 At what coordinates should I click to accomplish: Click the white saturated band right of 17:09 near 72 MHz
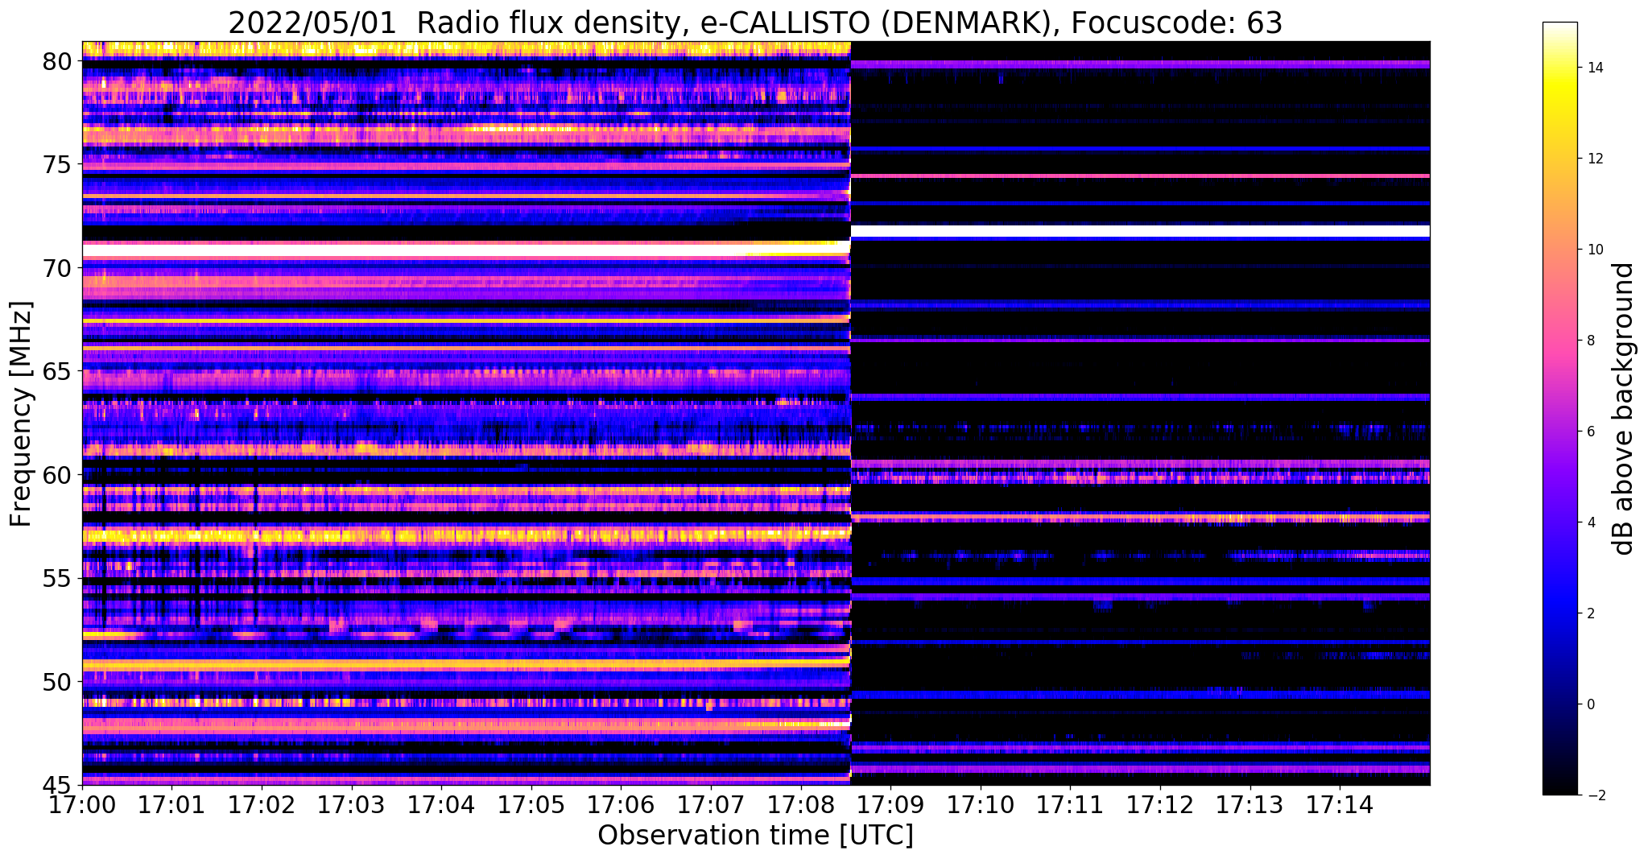1140,231
